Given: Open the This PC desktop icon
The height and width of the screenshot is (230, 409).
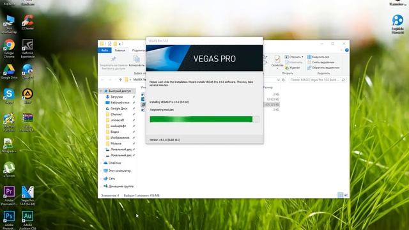Looking at the screenshot, I should click(9, 24).
